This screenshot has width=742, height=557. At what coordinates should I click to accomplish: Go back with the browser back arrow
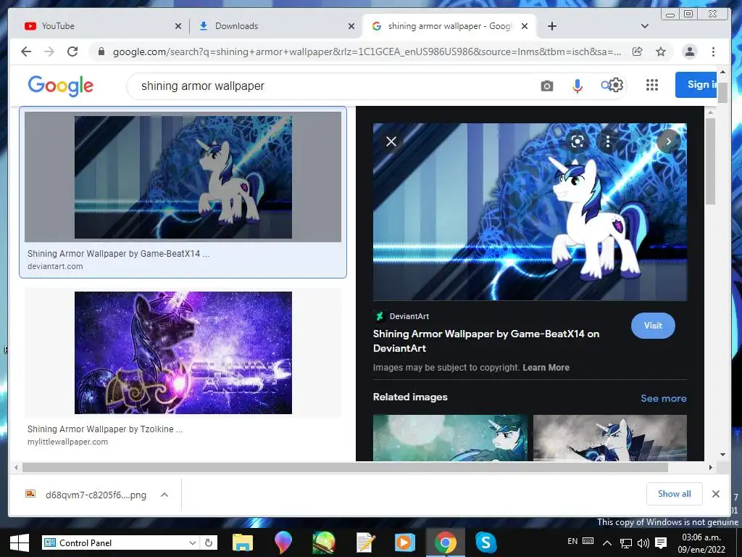point(26,51)
